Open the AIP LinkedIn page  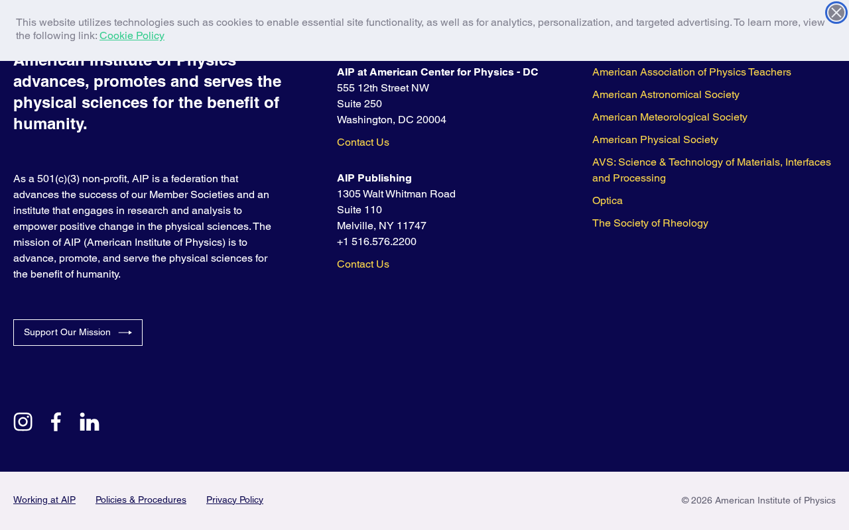point(90,422)
